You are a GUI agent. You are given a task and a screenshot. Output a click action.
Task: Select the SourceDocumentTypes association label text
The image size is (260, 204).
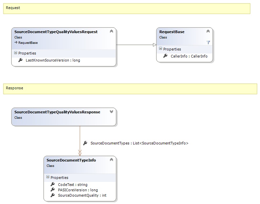(140, 143)
